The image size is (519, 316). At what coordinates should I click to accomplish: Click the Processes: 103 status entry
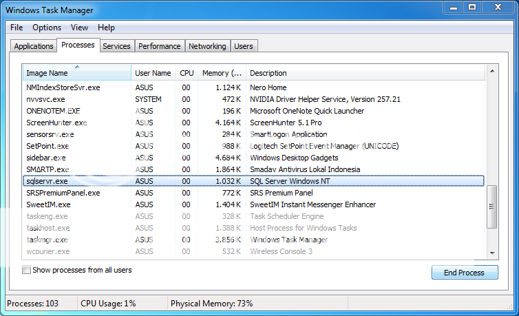pos(32,304)
